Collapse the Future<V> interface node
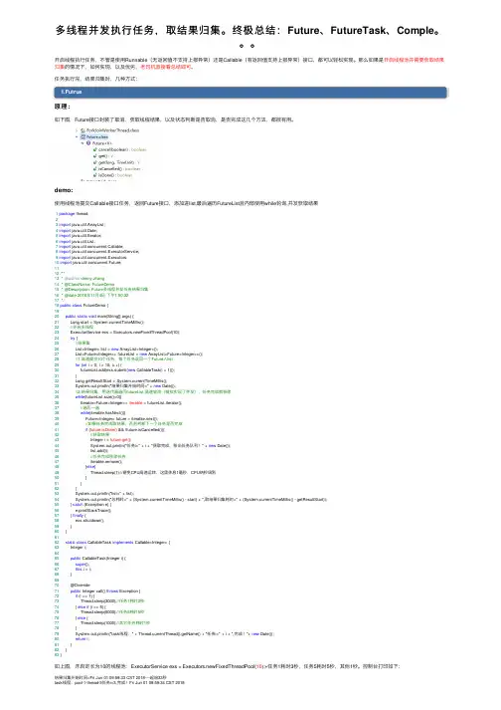 (x=83, y=143)
